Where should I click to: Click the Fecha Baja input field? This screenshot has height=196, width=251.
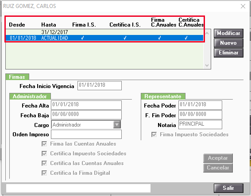click(86, 115)
